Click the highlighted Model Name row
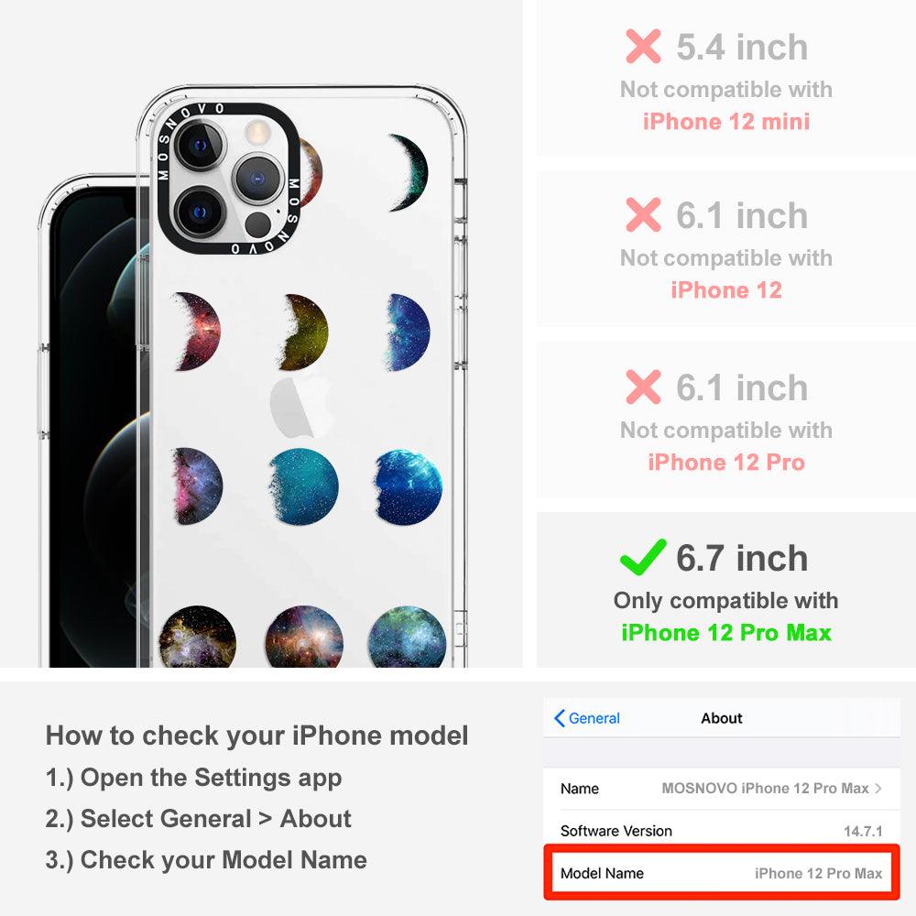Viewport: 916px width, 916px height. pyautogui.click(x=722, y=872)
